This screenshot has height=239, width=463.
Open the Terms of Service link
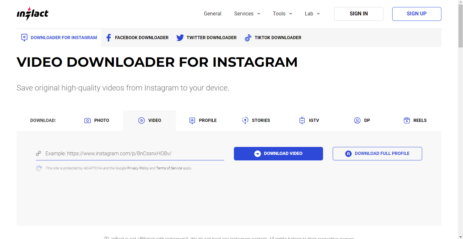(169, 168)
